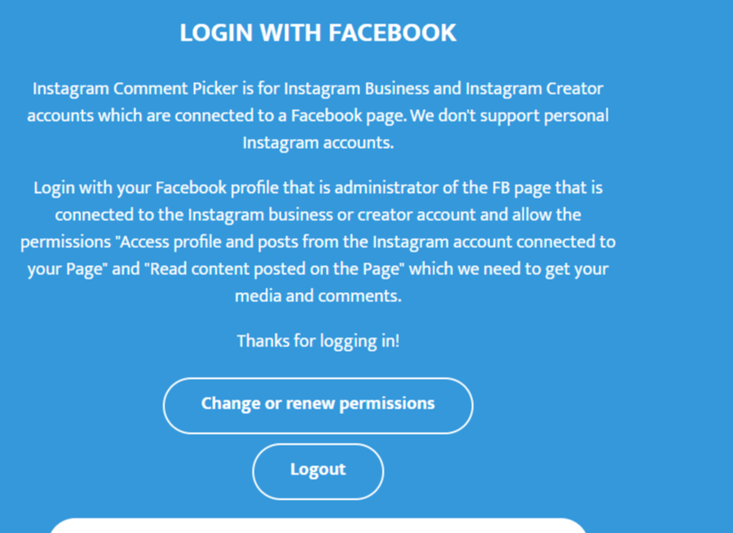Click the "Thanks for logging in!" message

point(318,341)
